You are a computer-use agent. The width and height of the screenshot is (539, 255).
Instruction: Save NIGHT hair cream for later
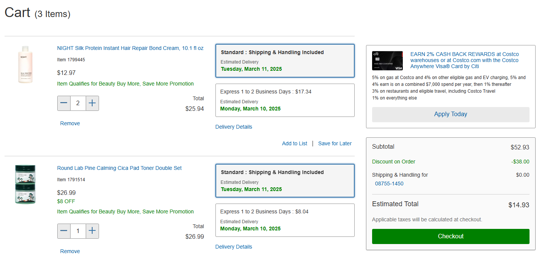click(x=335, y=143)
